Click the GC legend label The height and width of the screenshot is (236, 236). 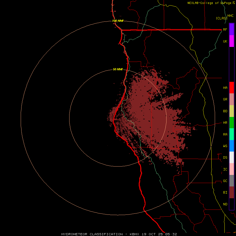pos(225,181)
